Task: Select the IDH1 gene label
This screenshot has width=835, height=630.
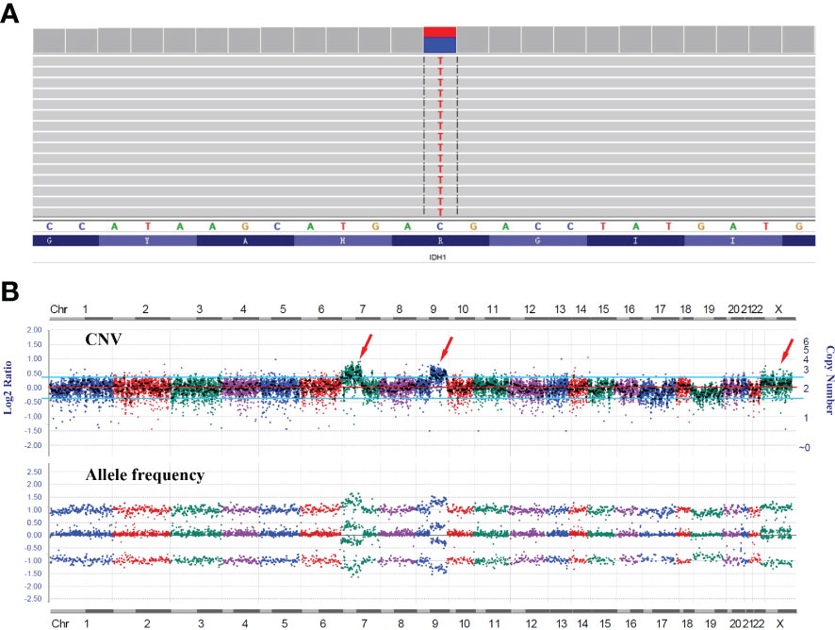Action: click(437, 257)
